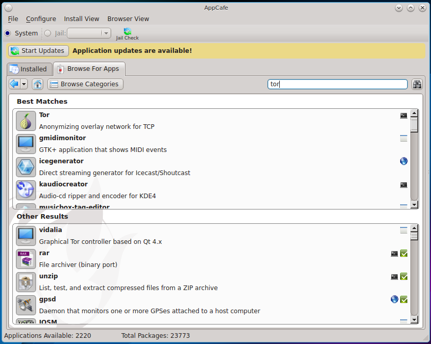Click 'Total Packages: 23773' status text
This screenshot has width=431, height=344.
pyautogui.click(x=155, y=335)
